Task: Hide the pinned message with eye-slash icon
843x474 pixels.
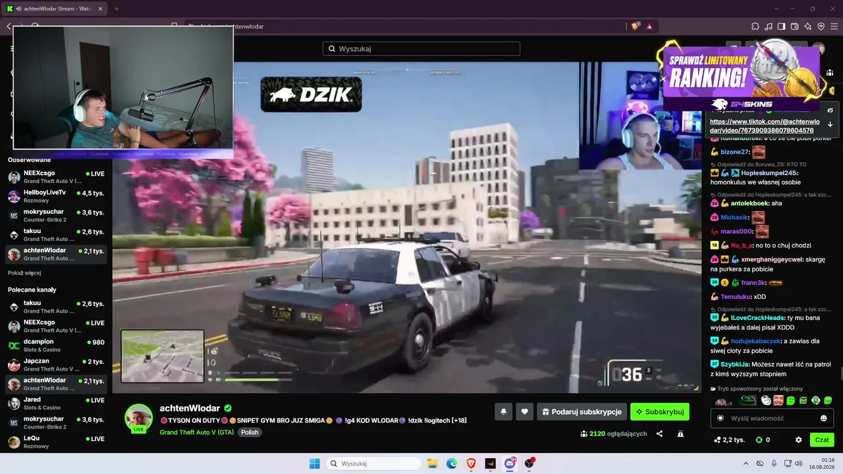Action: click(830, 111)
